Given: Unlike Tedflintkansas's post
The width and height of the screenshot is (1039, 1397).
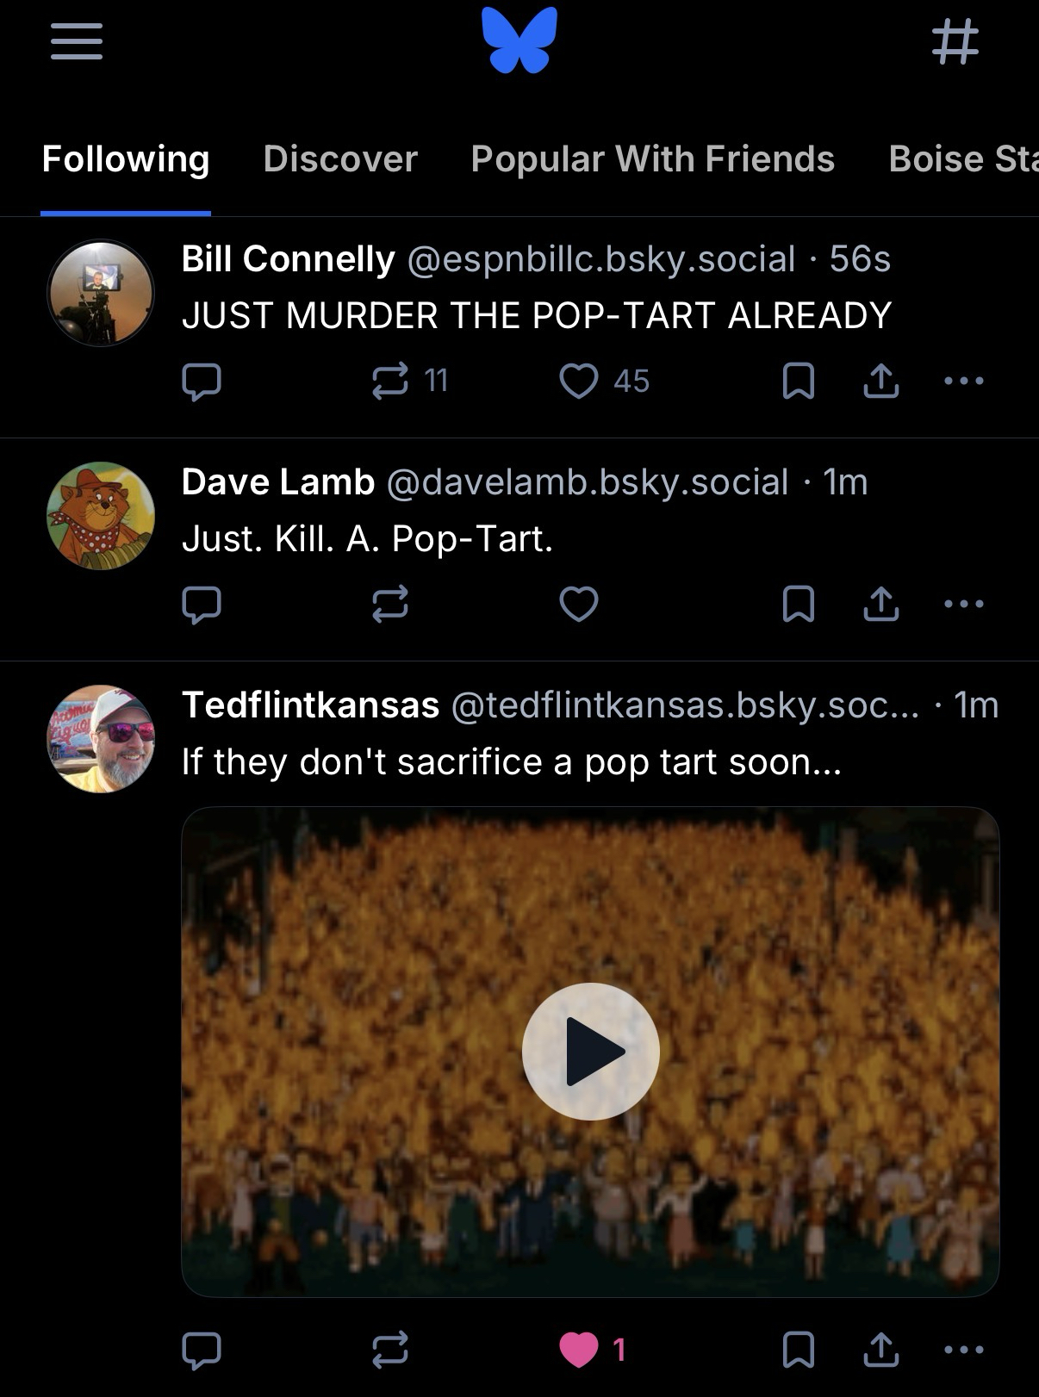Looking at the screenshot, I should 579,1350.
